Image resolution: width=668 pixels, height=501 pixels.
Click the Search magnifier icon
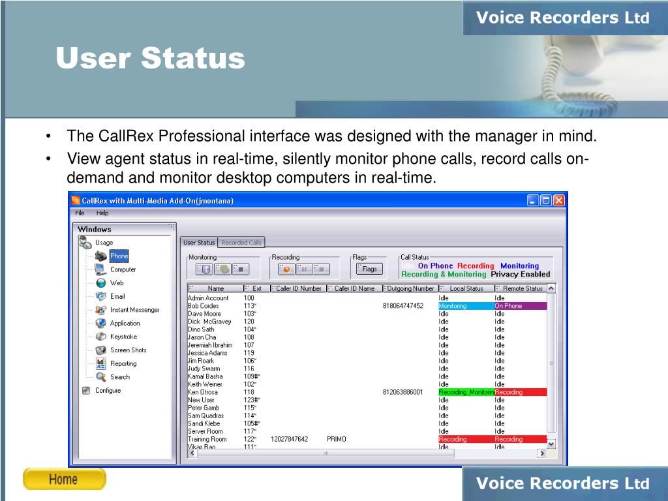point(101,376)
